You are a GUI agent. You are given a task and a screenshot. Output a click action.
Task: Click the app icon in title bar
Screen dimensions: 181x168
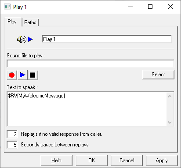click(7, 7)
